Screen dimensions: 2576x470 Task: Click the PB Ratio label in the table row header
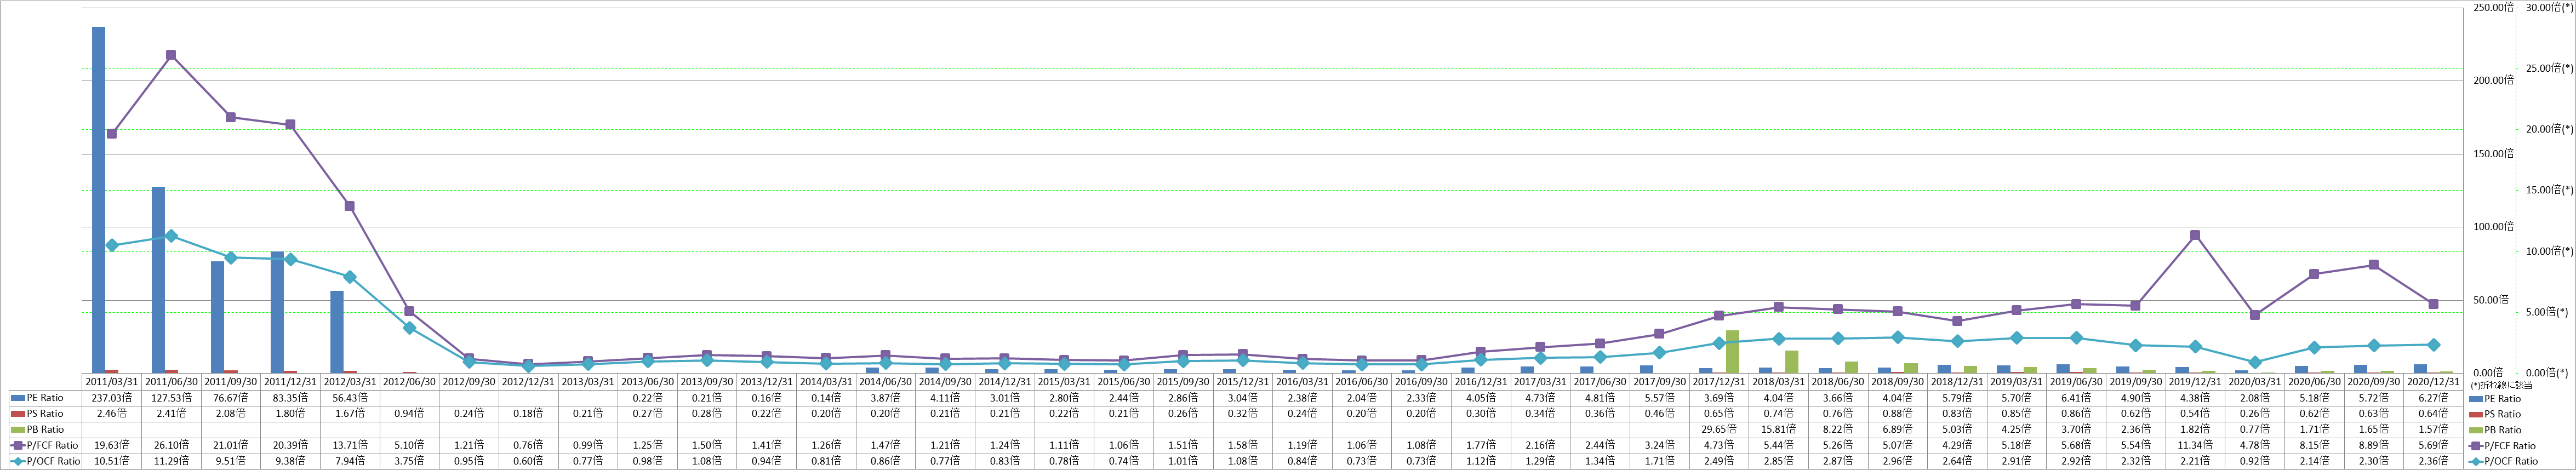coord(46,430)
